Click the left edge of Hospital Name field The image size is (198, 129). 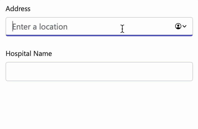point(9,72)
